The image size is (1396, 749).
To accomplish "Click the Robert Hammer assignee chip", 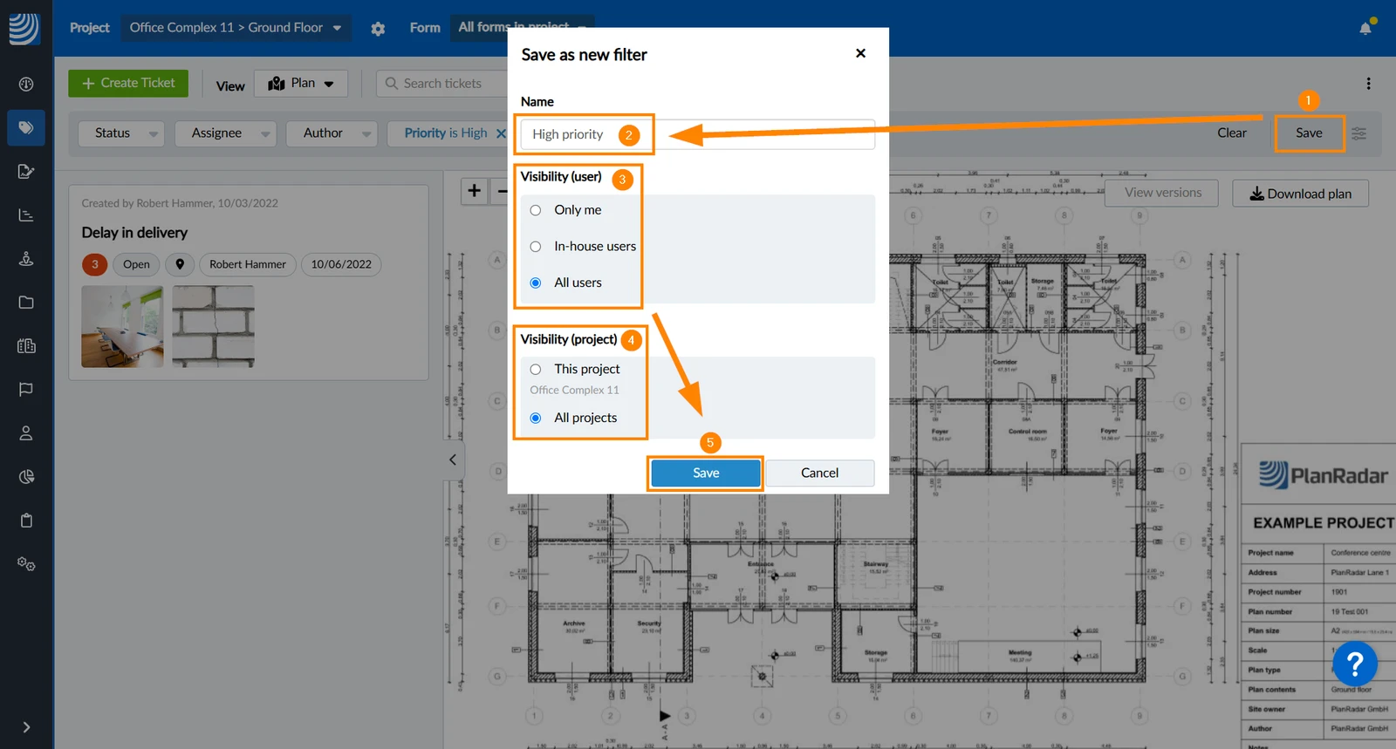I will click(248, 264).
